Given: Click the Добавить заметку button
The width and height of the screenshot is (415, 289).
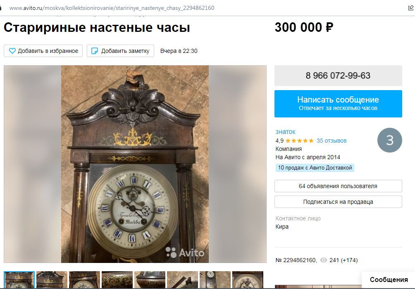Looking at the screenshot, I should pos(120,51).
